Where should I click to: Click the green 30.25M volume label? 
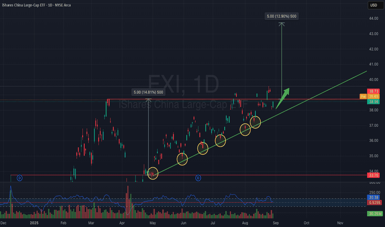tap(375, 214)
